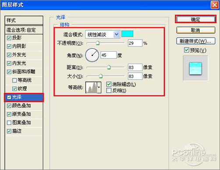The image size is (220, 170).
Task: Enable the 等高线 contour sub-style checkbox
Action: pos(14,80)
